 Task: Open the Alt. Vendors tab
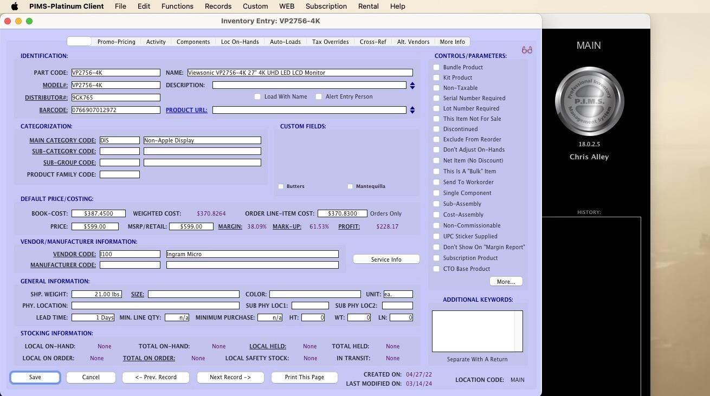click(x=413, y=42)
